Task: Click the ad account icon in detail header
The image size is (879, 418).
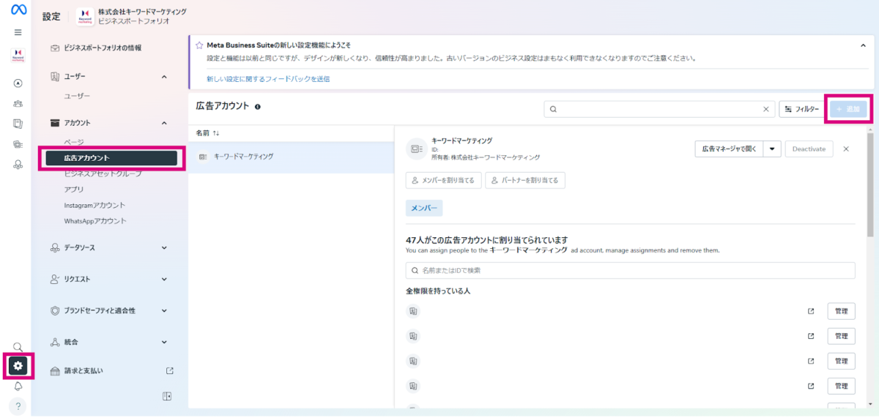Action: pyautogui.click(x=416, y=149)
